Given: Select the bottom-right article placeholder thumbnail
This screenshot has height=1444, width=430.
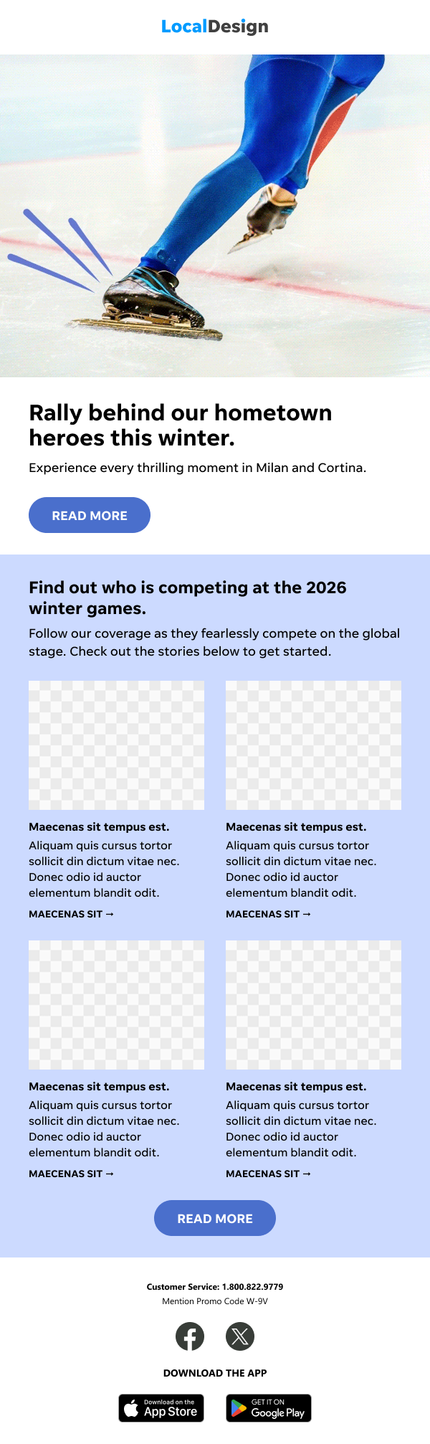Looking at the screenshot, I should point(313,1005).
